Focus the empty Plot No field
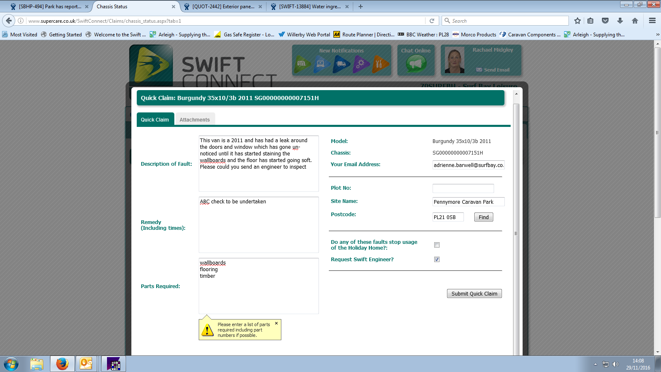The image size is (661, 372). 463,188
